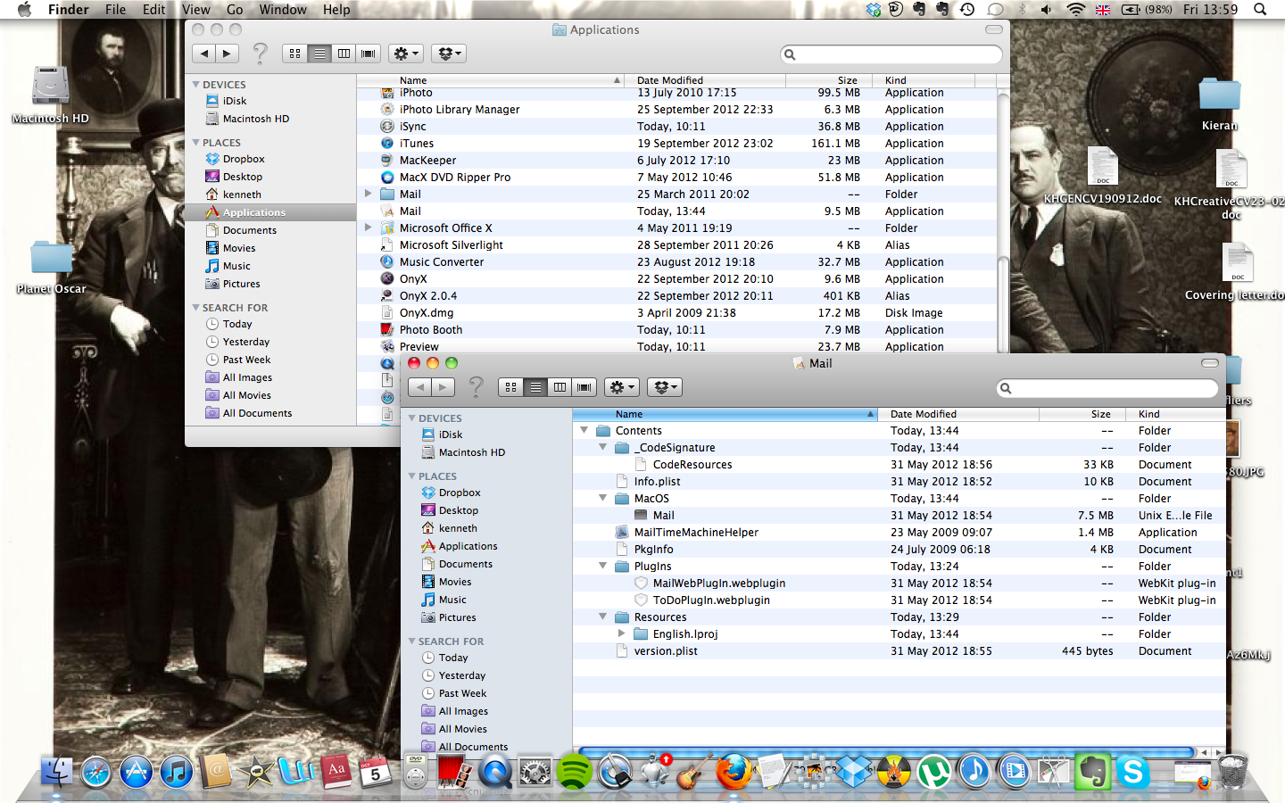Switch Applications window to column view
Screen dimensions: 1285x803
[x=344, y=54]
